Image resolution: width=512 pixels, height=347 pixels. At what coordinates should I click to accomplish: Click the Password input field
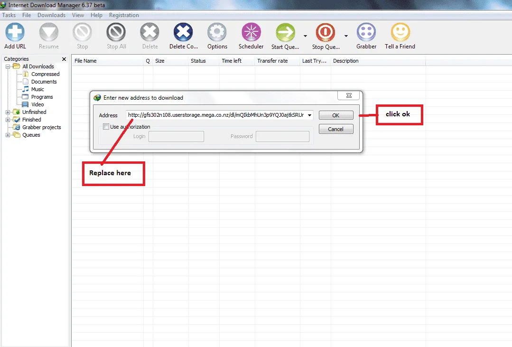click(282, 136)
